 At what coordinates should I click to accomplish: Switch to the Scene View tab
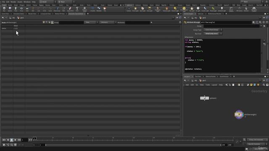(x=5, y=14)
